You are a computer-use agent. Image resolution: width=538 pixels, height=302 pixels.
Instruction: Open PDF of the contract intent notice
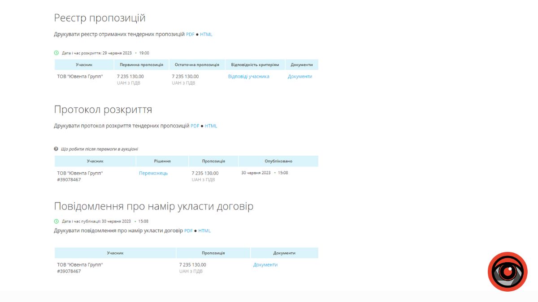[188, 231]
